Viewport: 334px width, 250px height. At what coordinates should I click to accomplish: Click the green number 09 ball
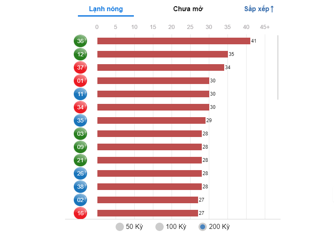(x=80, y=147)
